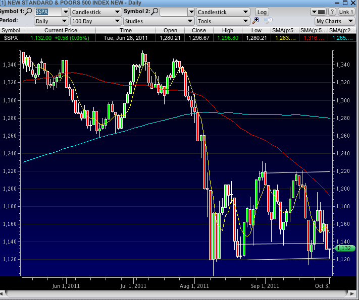The height and width of the screenshot is (300, 359).
Task: Open the Tools menu
Action: (222, 21)
